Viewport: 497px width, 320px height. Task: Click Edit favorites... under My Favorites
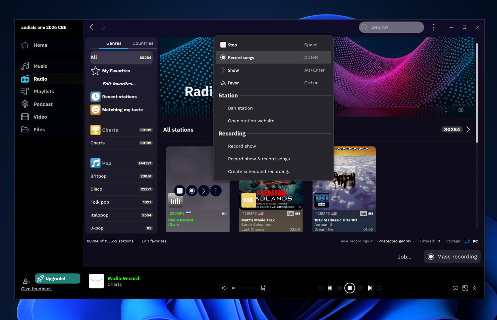[119, 84]
